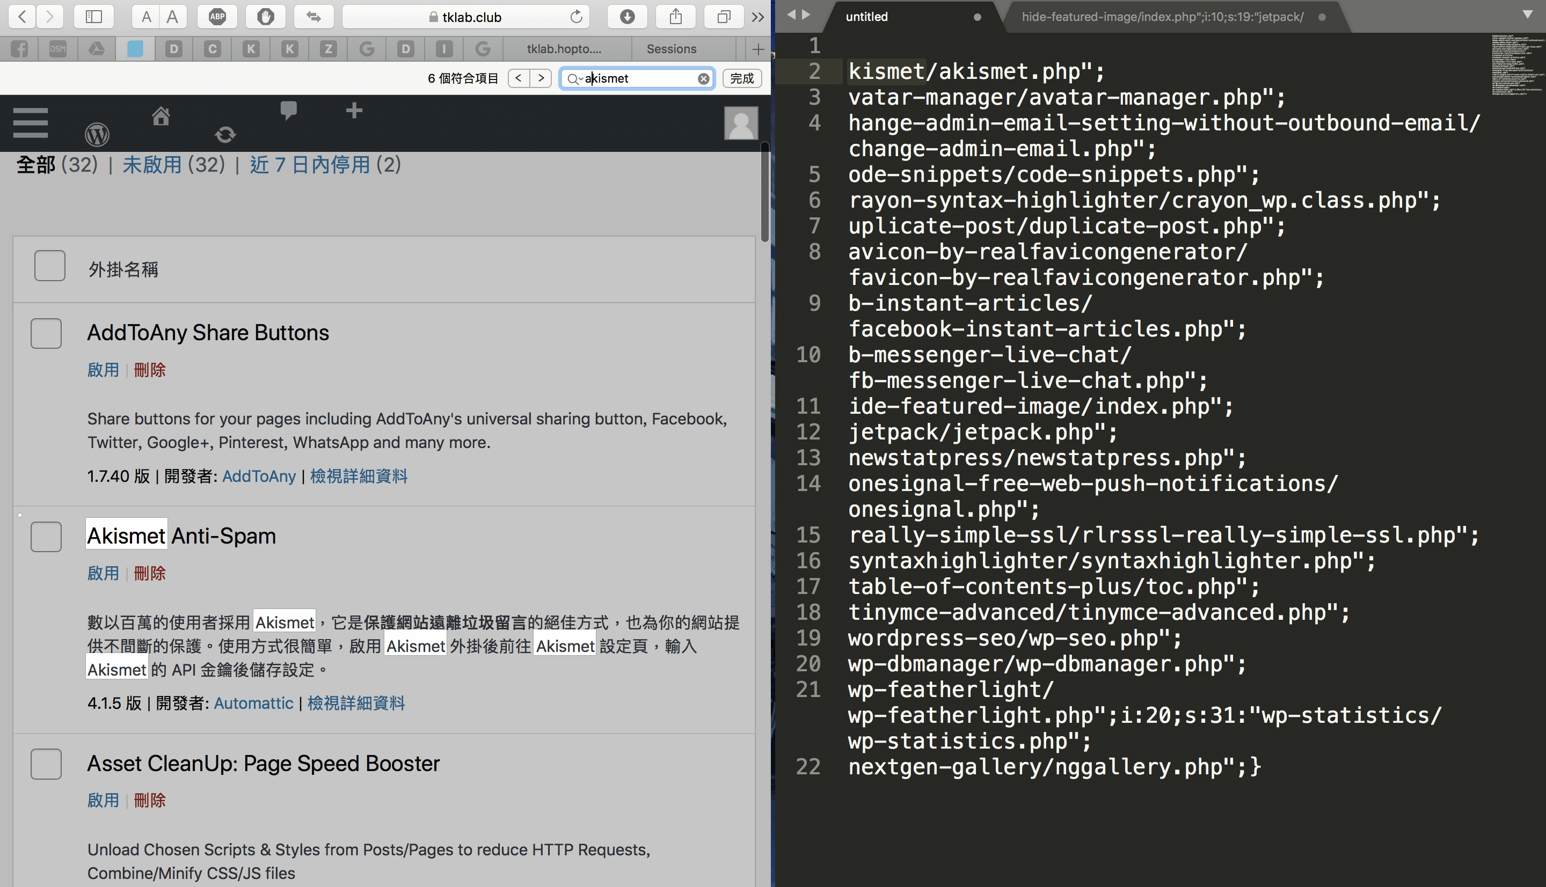This screenshot has width=1546, height=887.
Task: Click the WordPress updates refresh icon
Action: (225, 134)
